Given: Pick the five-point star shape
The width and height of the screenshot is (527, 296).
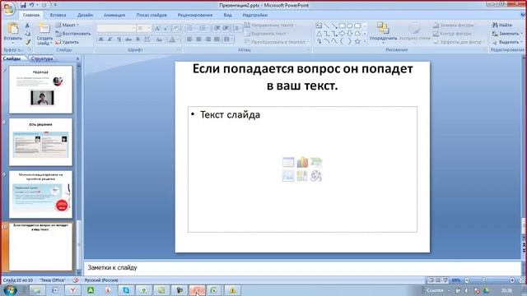Looking at the screenshot, I should click(x=357, y=41).
